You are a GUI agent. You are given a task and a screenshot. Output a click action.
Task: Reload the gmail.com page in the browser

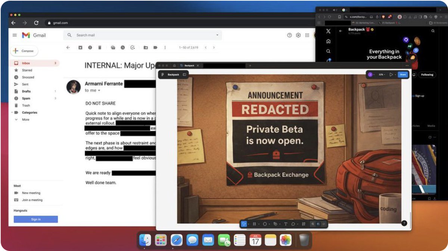pyautogui.click(x=36, y=23)
